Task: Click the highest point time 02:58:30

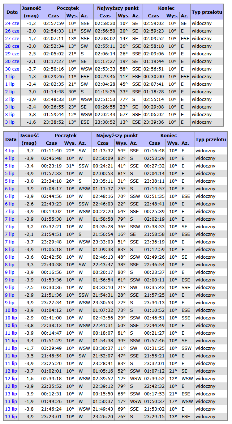Action: [105, 23]
